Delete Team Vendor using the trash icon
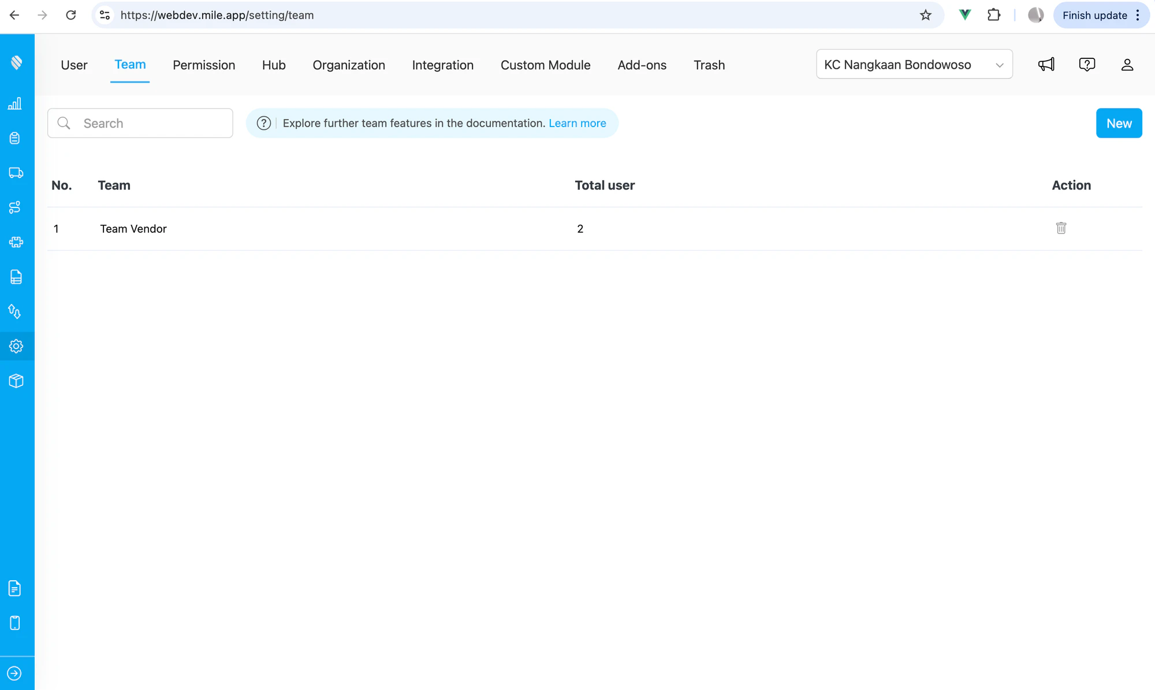Screen dimensions: 1155x690 click(x=1061, y=228)
